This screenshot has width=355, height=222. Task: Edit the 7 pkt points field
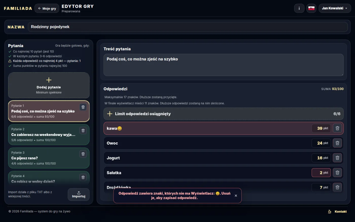[x=321, y=187]
